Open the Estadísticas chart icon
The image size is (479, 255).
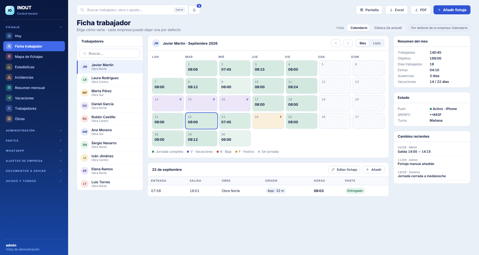click(9, 67)
